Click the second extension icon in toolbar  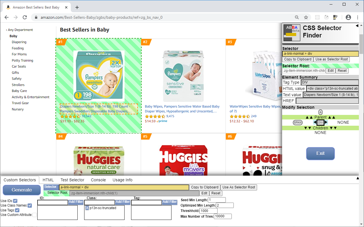coord(326,17)
